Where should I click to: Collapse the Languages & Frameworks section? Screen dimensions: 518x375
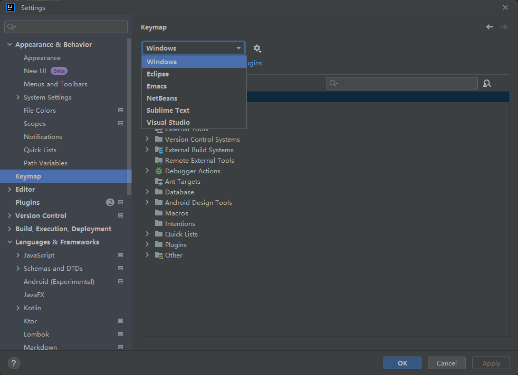[x=9, y=242]
